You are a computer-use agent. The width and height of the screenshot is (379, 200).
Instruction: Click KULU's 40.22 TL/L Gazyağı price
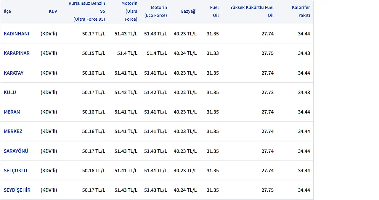coord(185,92)
